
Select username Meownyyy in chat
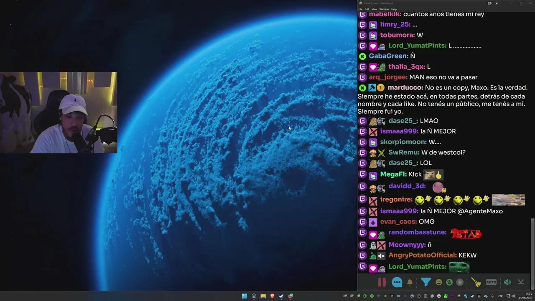pyautogui.click(x=407, y=245)
